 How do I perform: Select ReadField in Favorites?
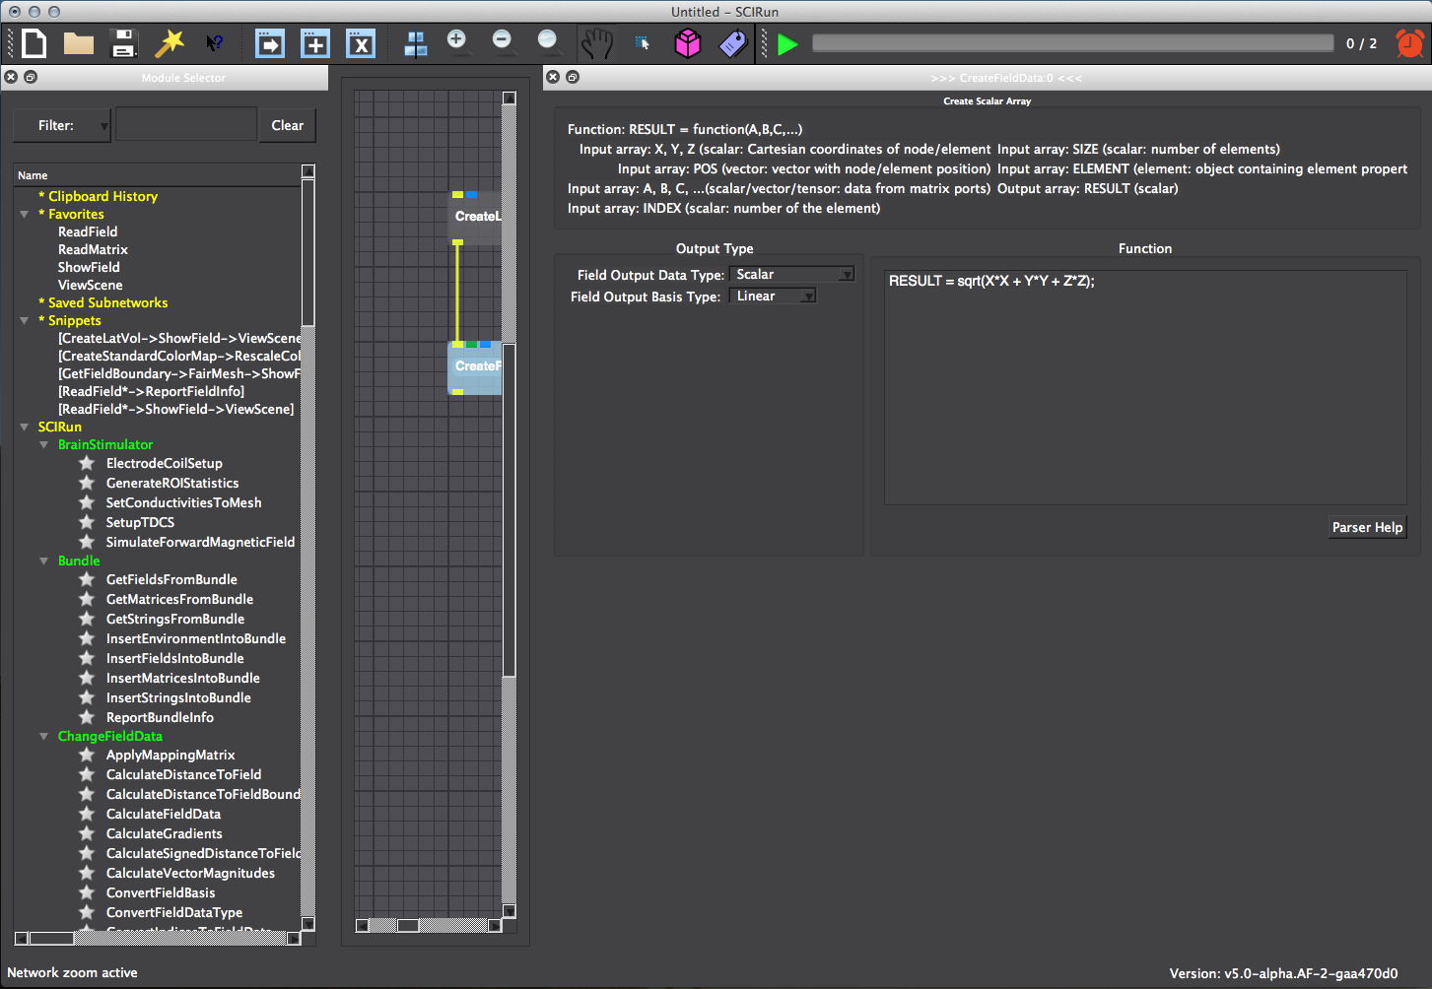point(88,231)
